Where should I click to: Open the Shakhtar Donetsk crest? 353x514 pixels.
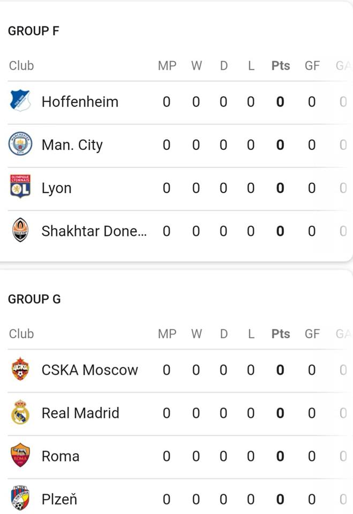tap(20, 230)
